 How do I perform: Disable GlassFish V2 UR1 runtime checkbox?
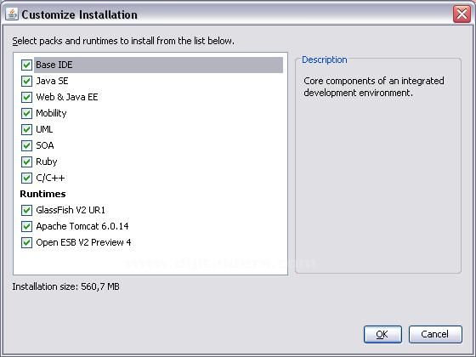point(26,210)
